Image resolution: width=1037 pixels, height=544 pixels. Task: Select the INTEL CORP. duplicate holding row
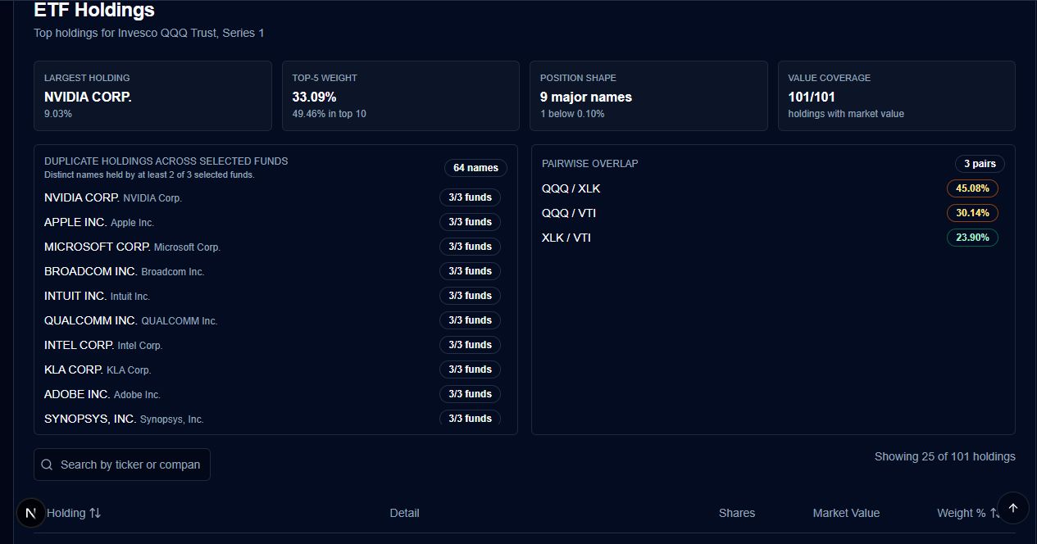pyautogui.click(x=272, y=345)
